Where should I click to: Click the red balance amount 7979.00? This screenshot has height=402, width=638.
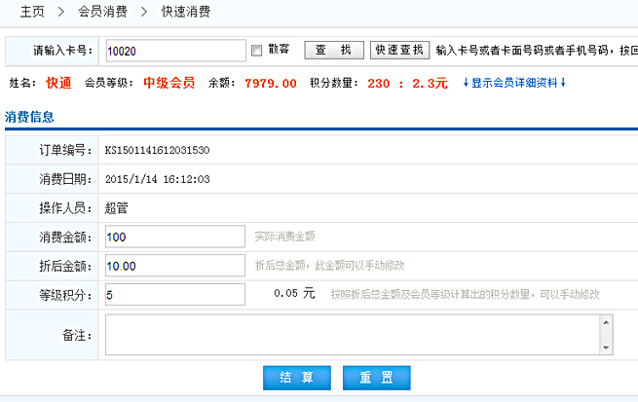point(271,83)
